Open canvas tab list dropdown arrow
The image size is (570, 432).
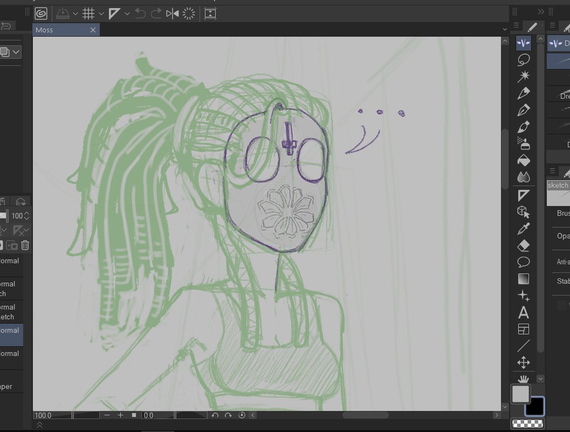pyautogui.click(x=505, y=30)
